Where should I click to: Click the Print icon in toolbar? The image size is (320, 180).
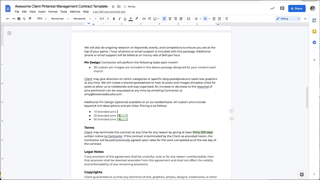pos(19,19)
